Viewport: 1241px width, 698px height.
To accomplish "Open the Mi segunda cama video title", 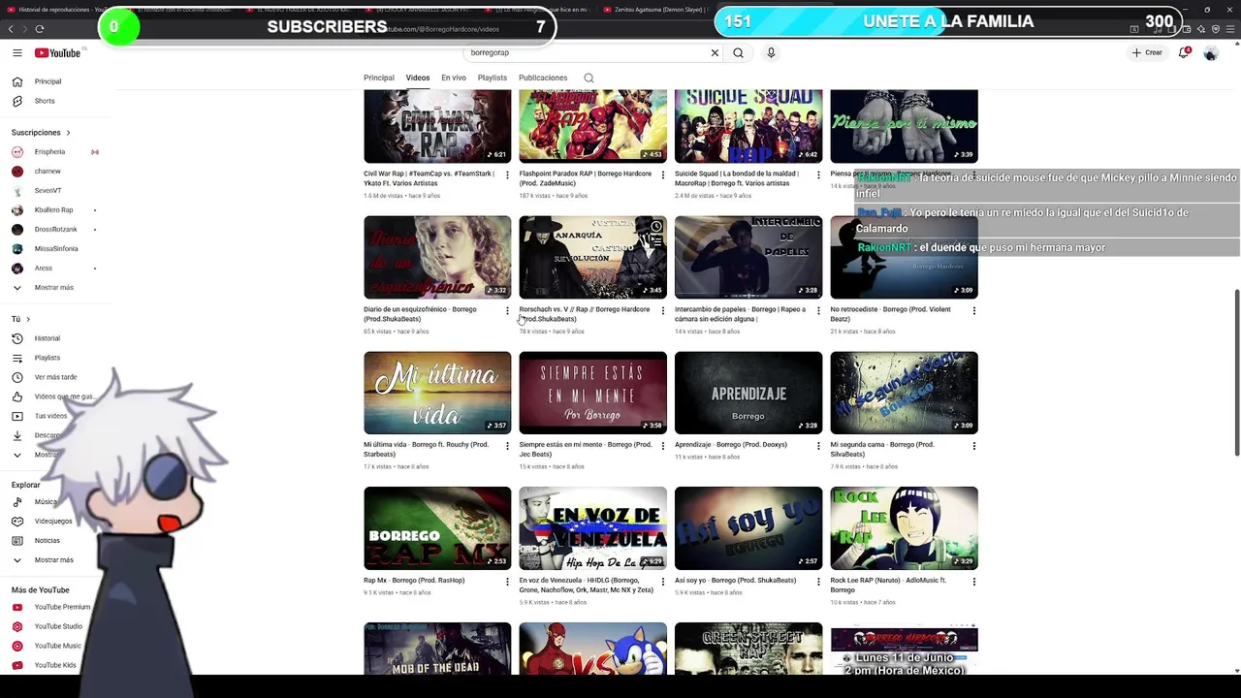I will coord(882,450).
